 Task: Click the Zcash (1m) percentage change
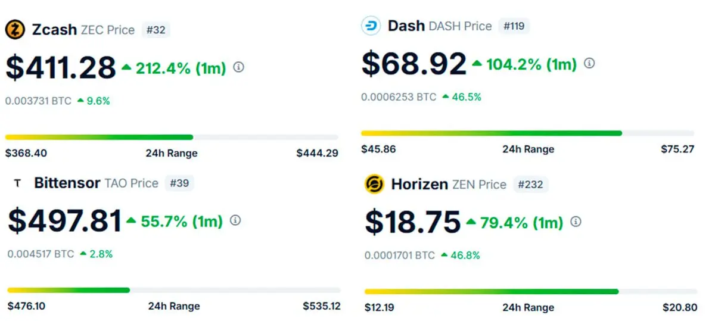click(x=174, y=68)
